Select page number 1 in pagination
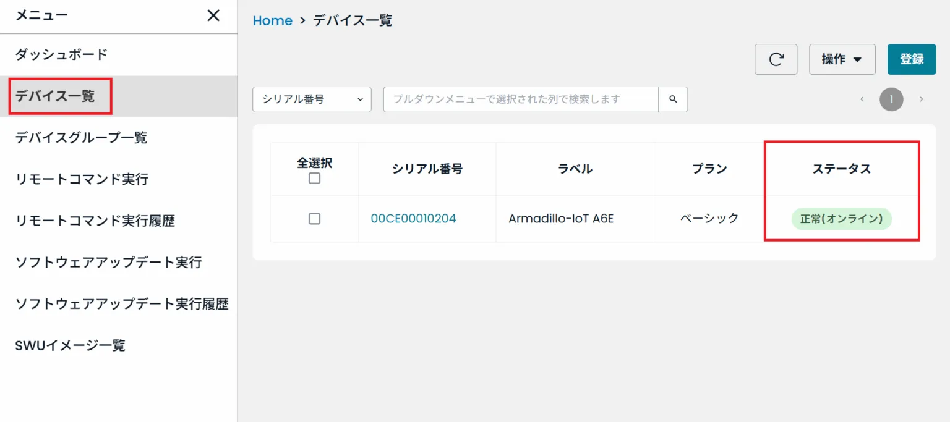 pyautogui.click(x=891, y=99)
